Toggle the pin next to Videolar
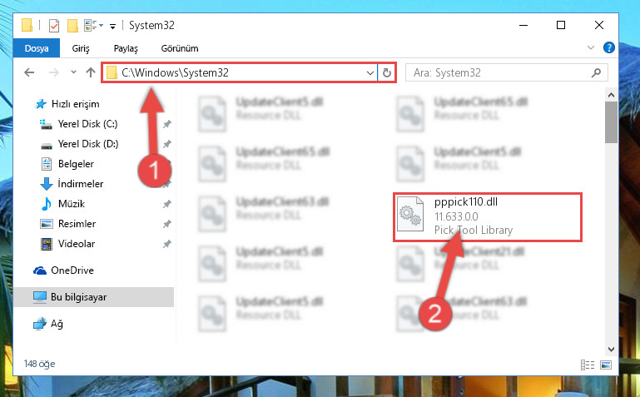This screenshot has width=640, height=397. pos(167,244)
